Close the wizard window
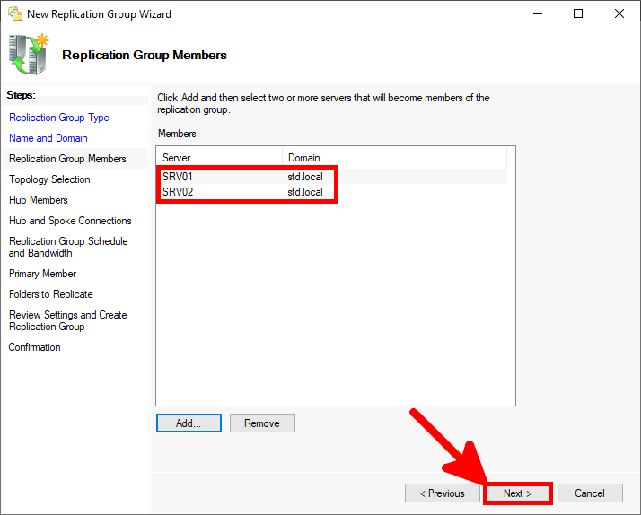Image resolution: width=641 pixels, height=515 pixels. (619, 13)
